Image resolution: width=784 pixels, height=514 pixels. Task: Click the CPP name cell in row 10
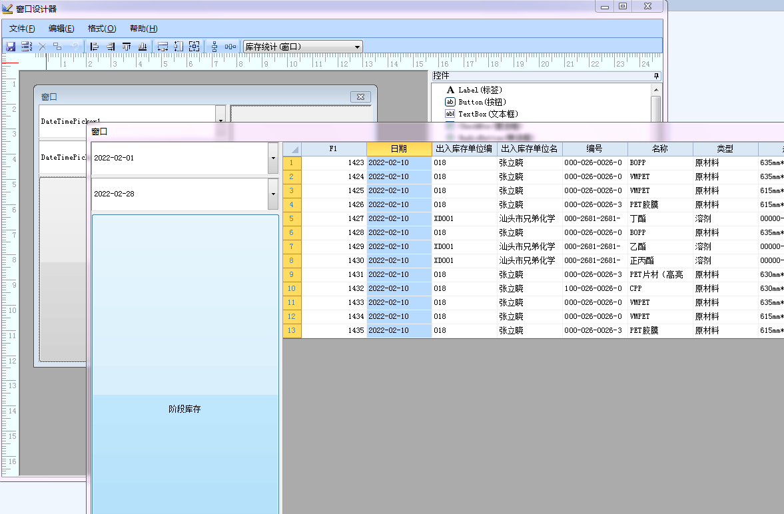coord(661,289)
